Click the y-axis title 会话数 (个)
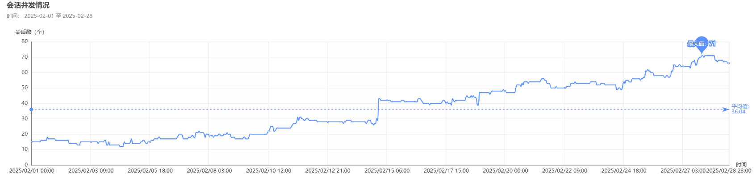The image size is (756, 185). (x=30, y=32)
